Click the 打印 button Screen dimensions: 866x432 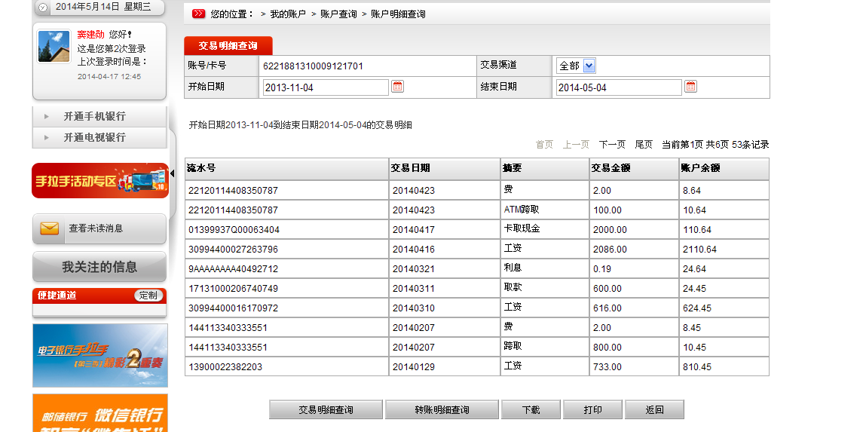click(x=592, y=410)
